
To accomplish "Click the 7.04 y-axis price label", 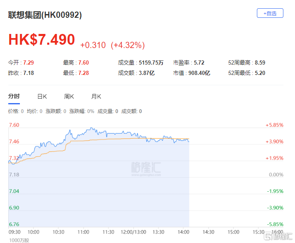I will pyautogui.click(x=14, y=191).
